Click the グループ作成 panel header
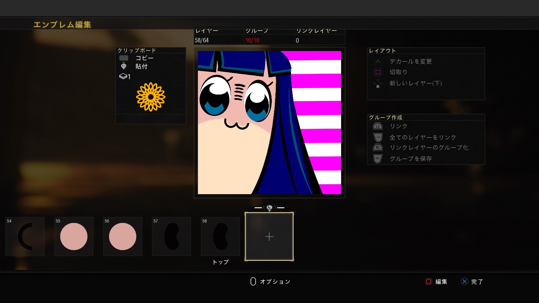Image resolution: width=539 pixels, height=303 pixels. pos(386,117)
